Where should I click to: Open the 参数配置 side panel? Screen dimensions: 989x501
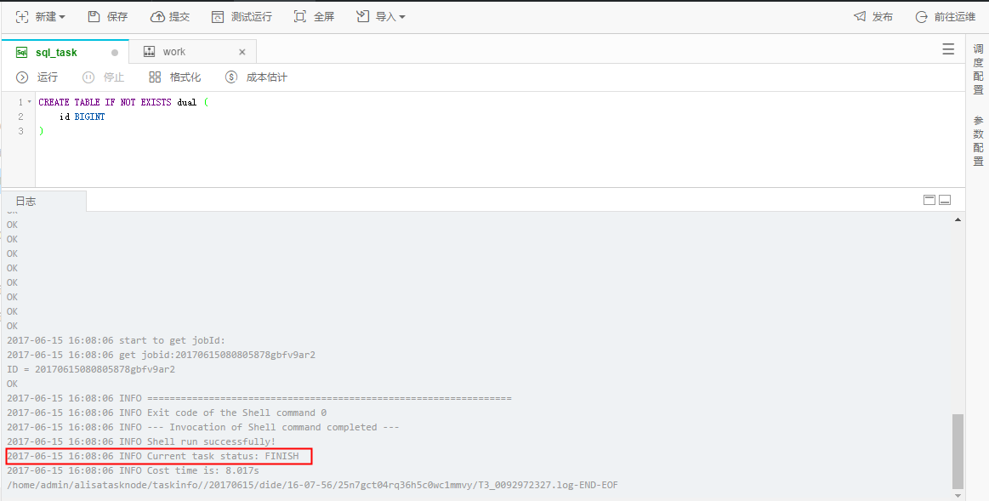click(x=978, y=140)
